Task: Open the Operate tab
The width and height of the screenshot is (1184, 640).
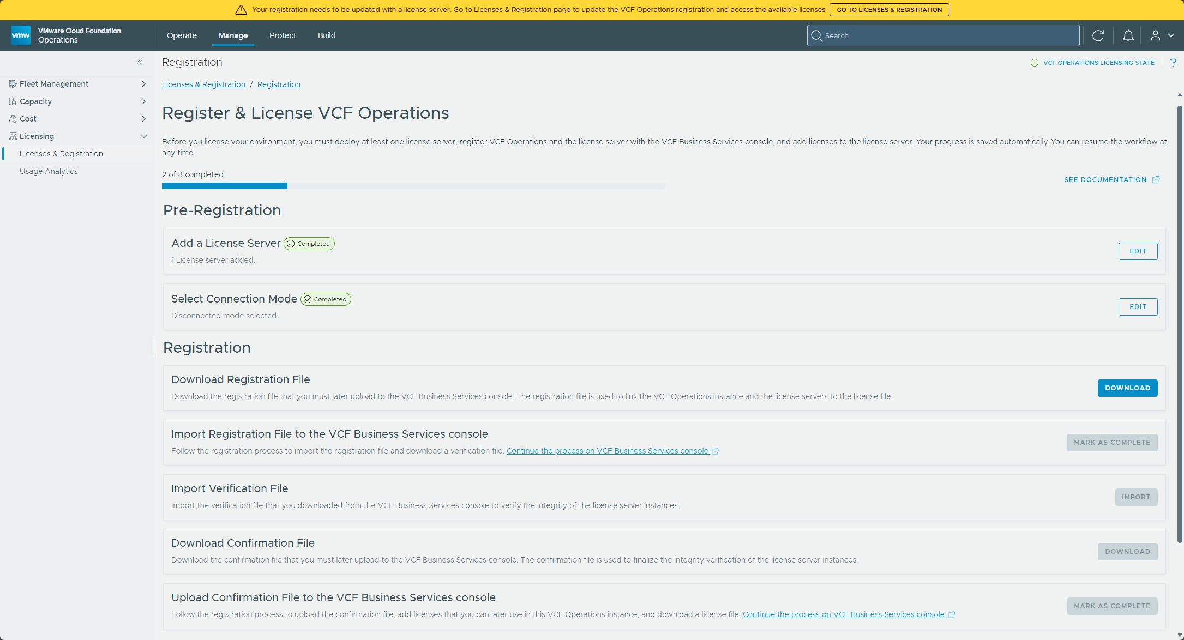Action: (x=182, y=35)
